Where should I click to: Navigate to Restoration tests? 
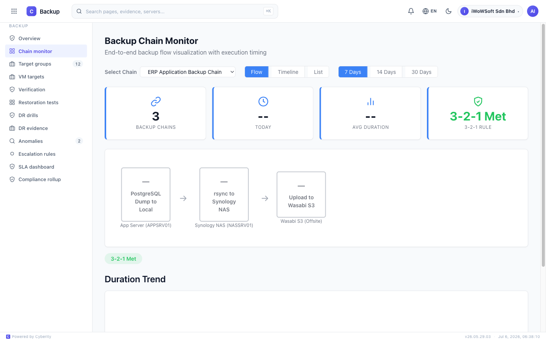(x=46, y=103)
